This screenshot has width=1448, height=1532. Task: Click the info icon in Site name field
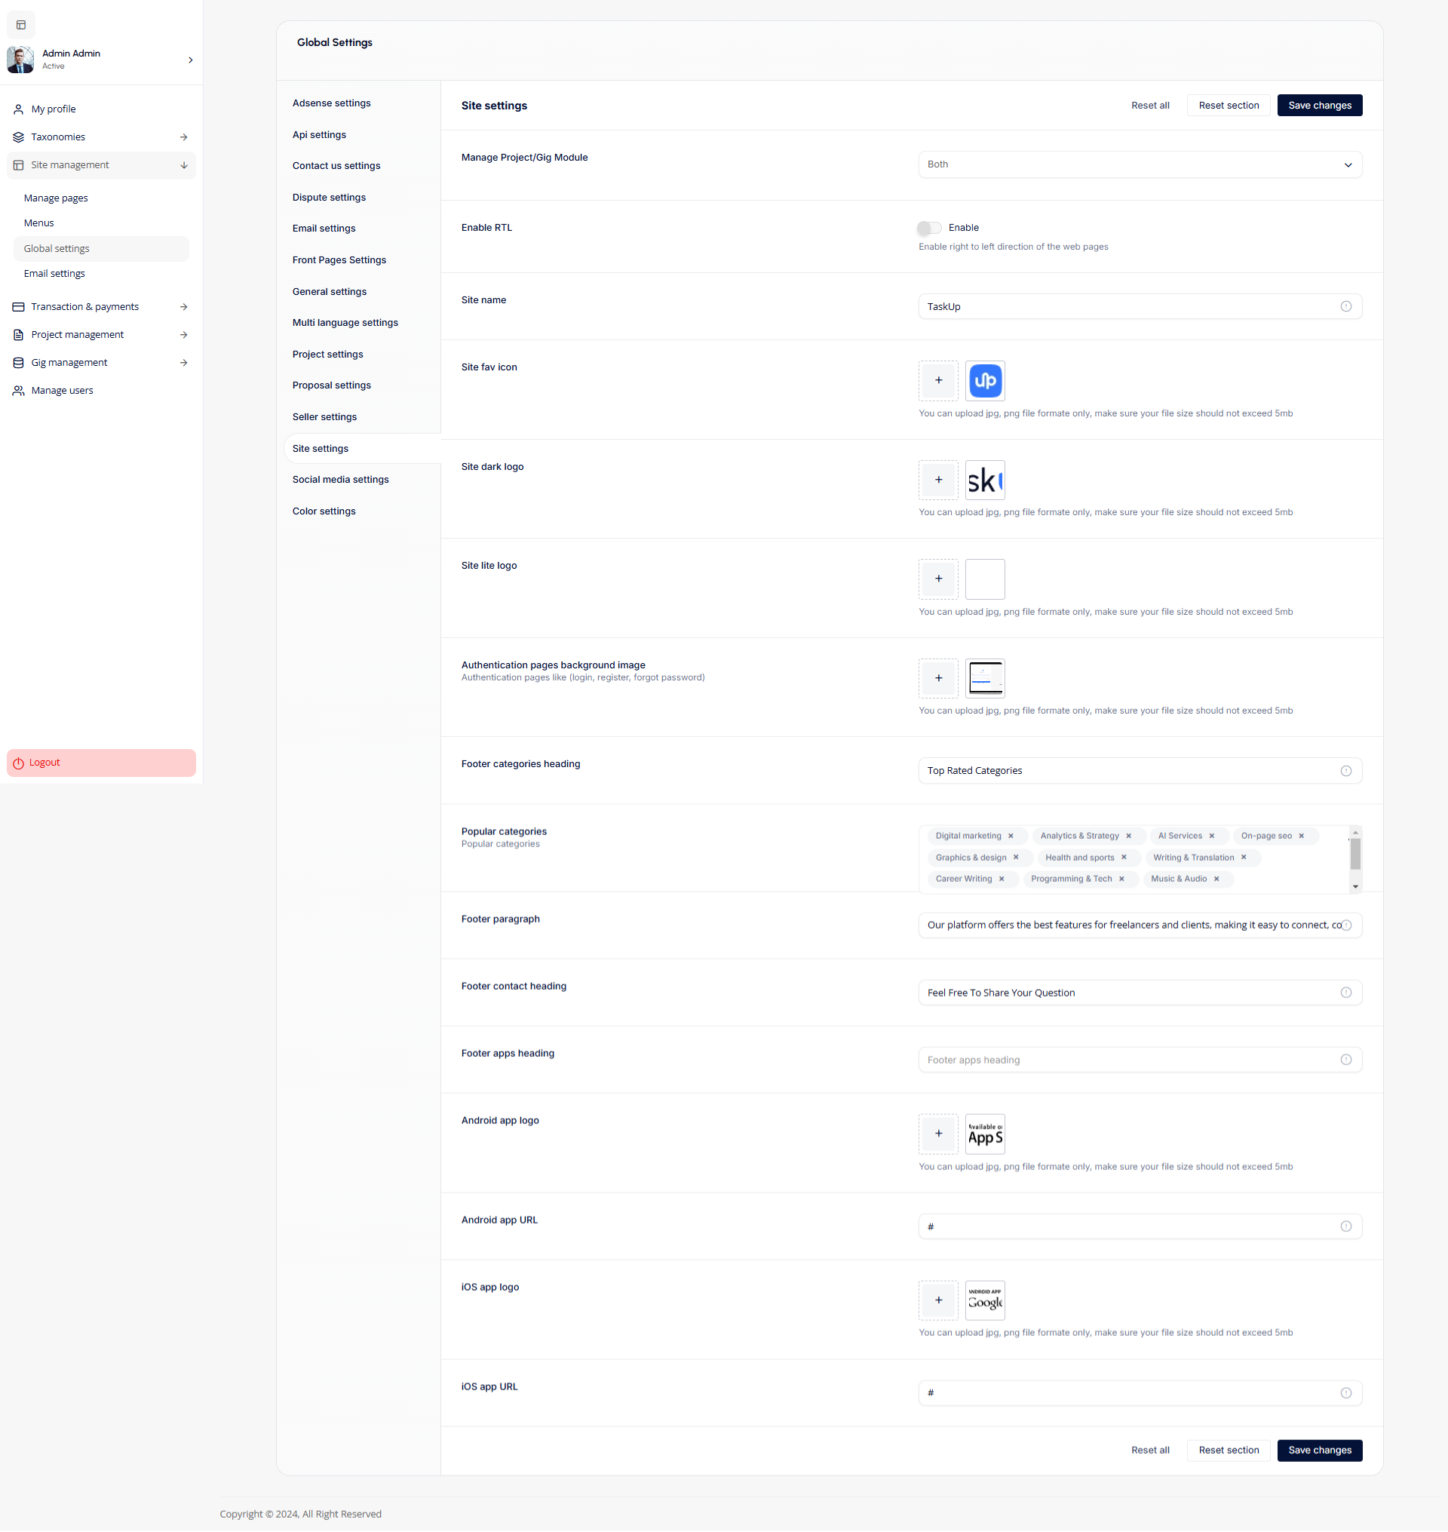pos(1345,306)
